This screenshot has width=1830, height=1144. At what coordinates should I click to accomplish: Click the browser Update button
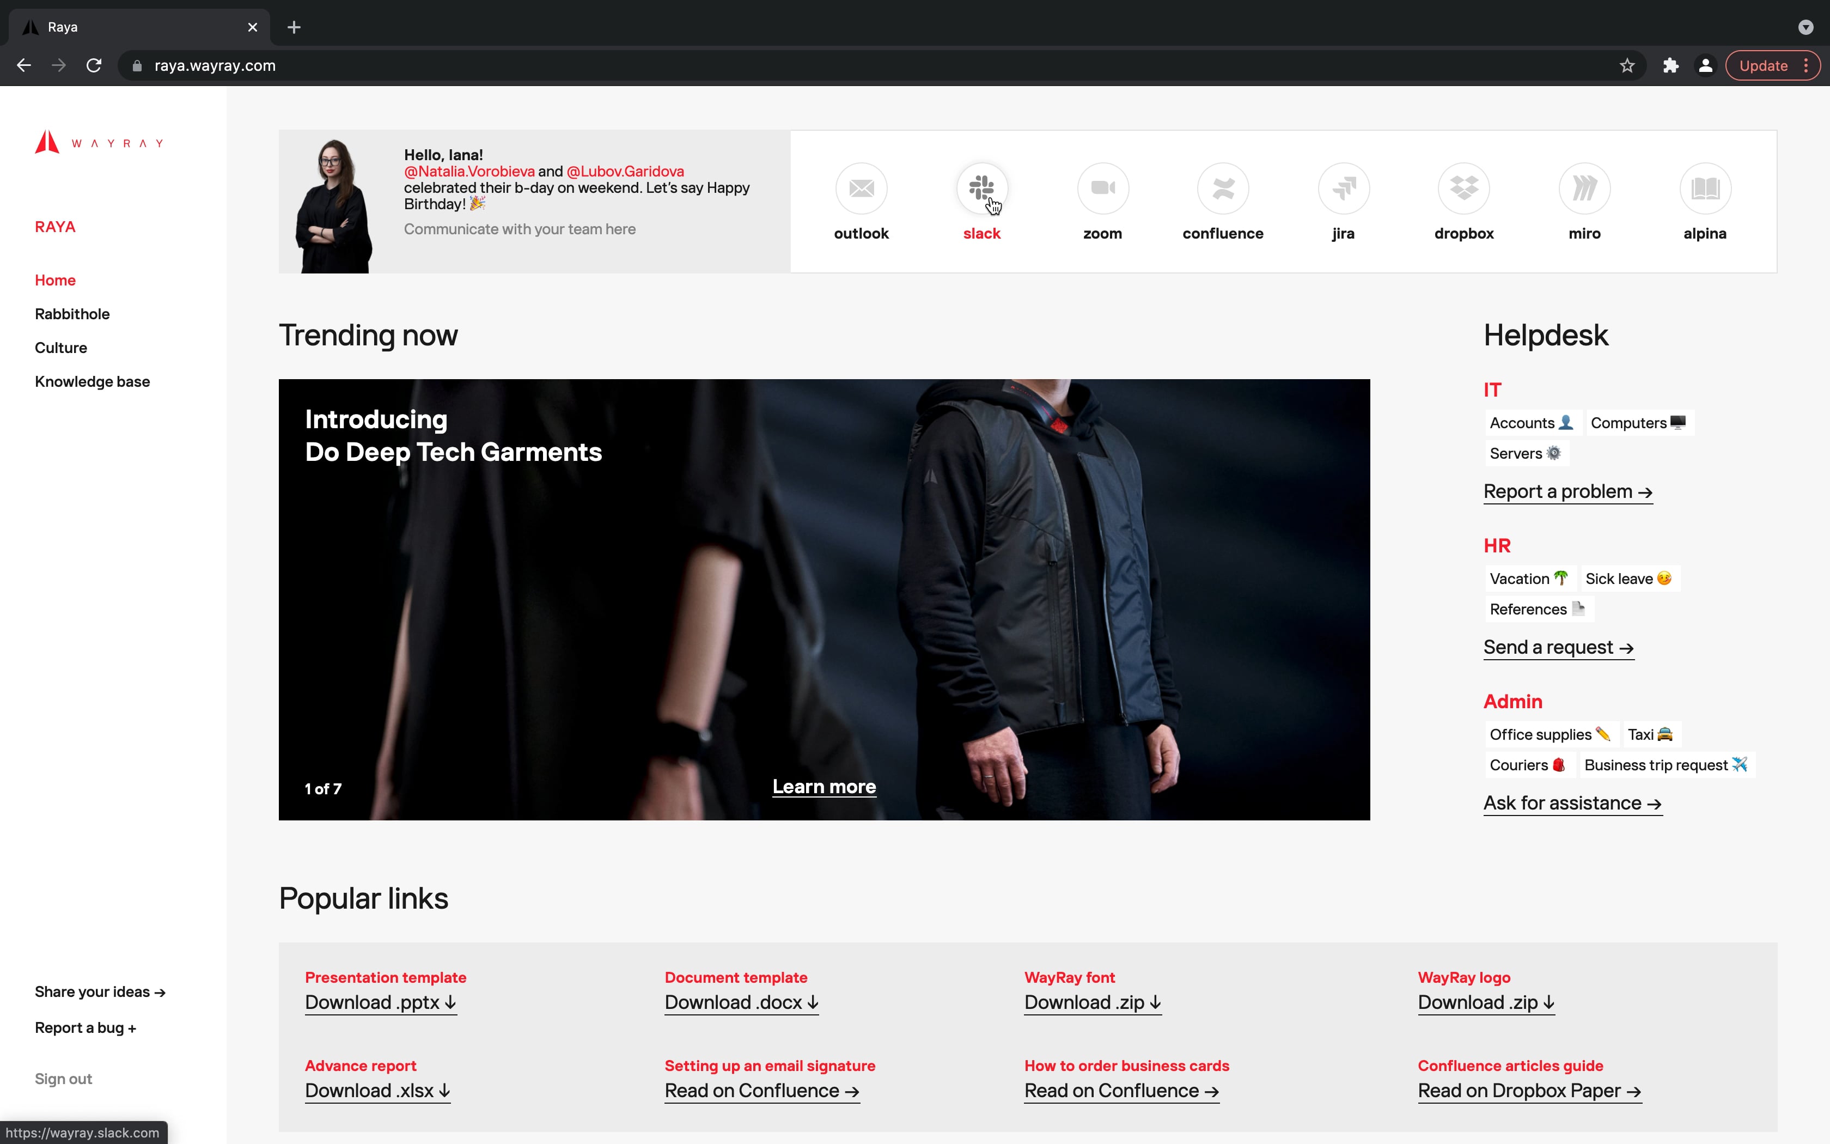pos(1772,66)
